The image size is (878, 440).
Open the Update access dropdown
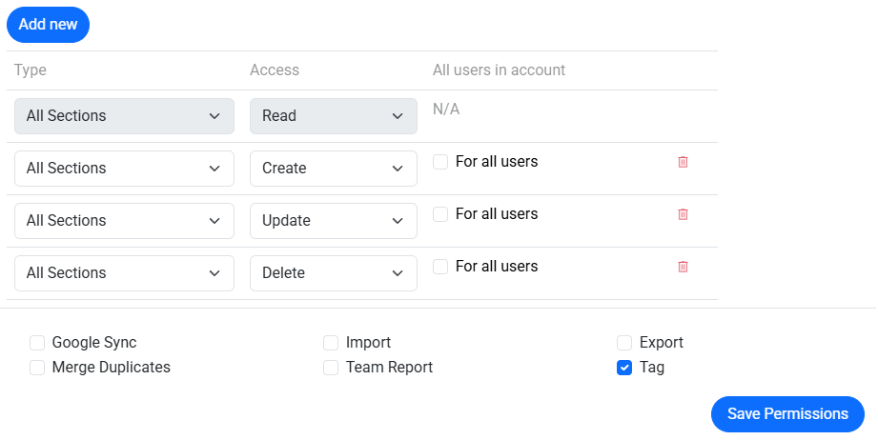pyautogui.click(x=333, y=221)
